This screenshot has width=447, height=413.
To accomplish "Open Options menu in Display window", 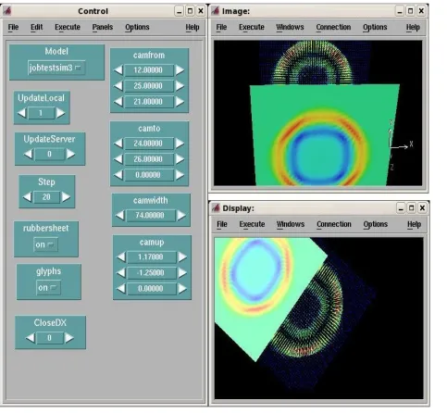I will (376, 224).
